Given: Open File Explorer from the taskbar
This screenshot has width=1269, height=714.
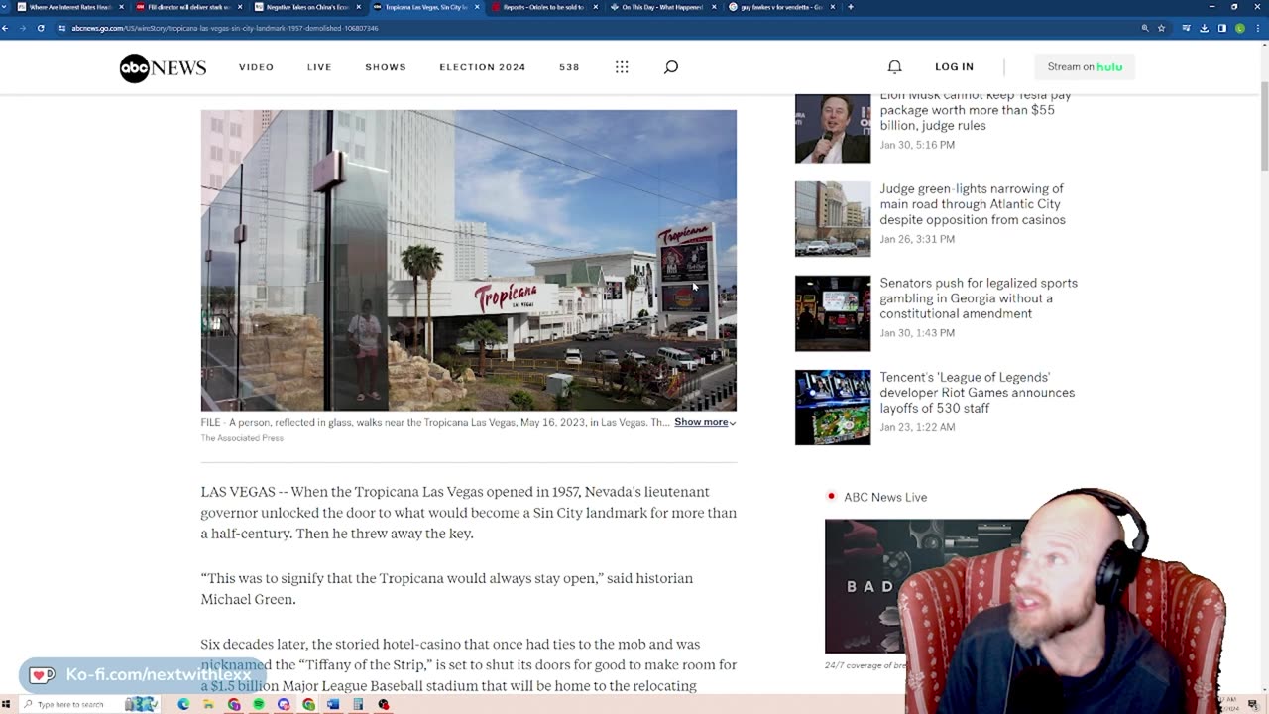Looking at the screenshot, I should coord(209,704).
